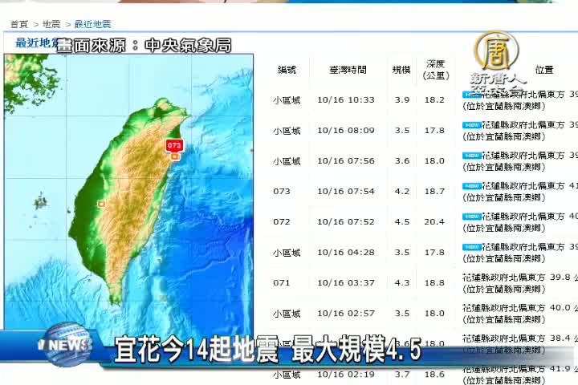This screenshot has height=385, width=578.
Task: Click the red 073 earthquake marker on map
Action: 174,145
